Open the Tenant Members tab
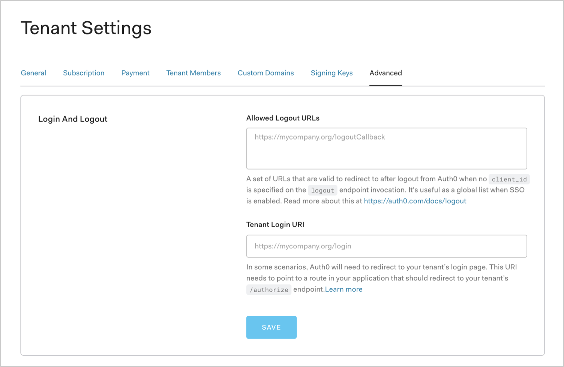The width and height of the screenshot is (564, 367). click(x=193, y=73)
